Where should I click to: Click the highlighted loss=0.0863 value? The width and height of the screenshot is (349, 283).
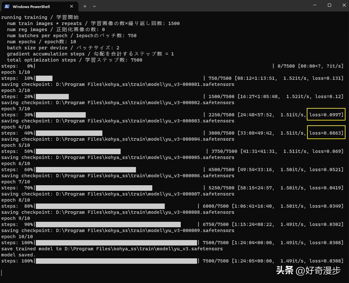pyautogui.click(x=326, y=132)
